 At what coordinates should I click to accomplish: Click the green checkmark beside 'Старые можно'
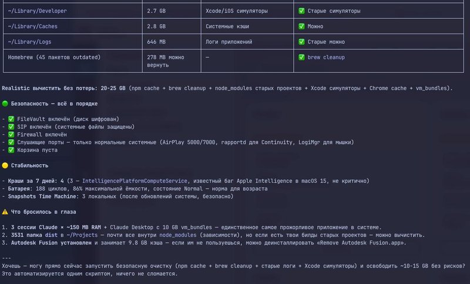click(301, 42)
